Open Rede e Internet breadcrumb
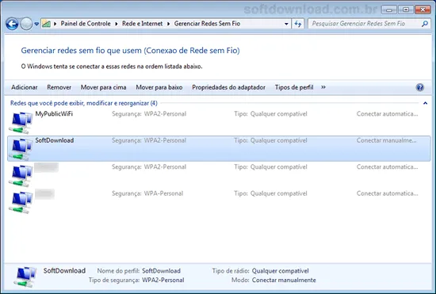The width and height of the screenshot is (436, 294). [143, 24]
